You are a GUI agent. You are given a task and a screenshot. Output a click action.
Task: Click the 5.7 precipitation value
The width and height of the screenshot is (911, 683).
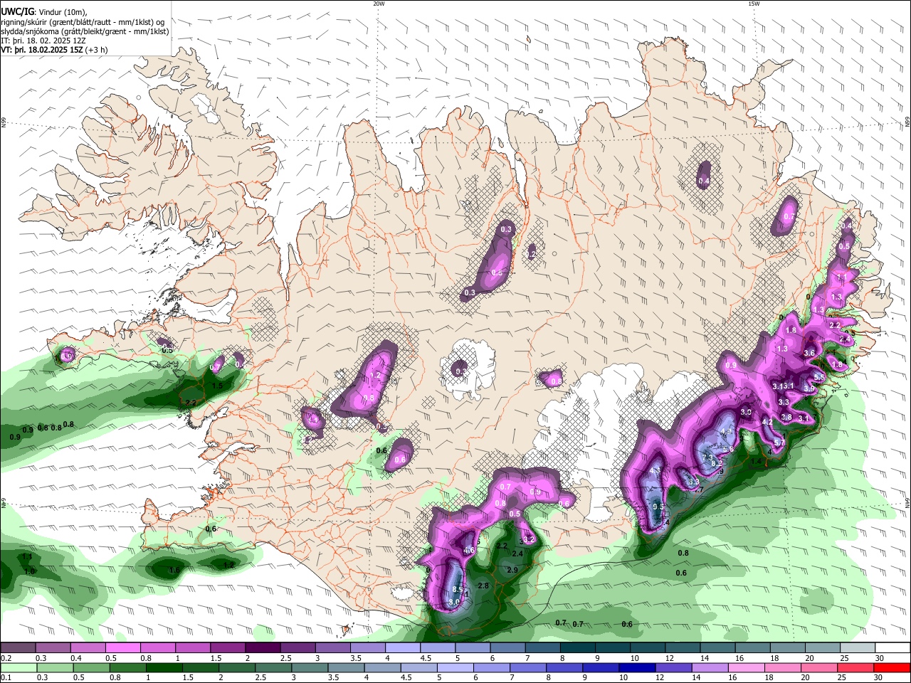pos(779,443)
